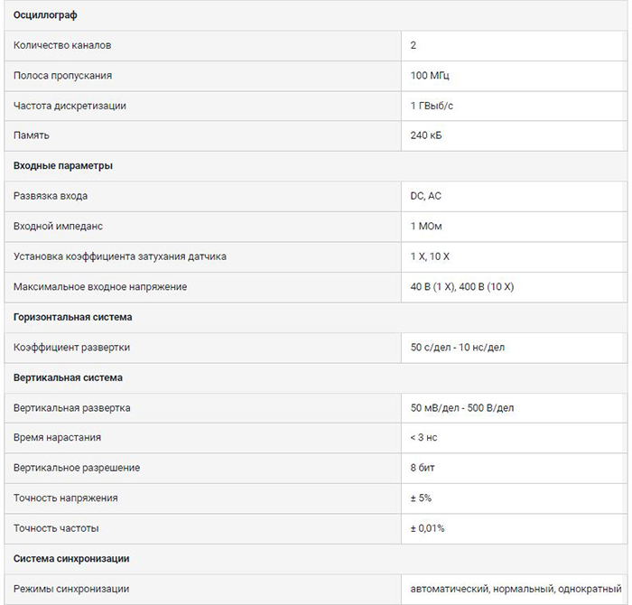Select the 'Частота дискретизации' label

click(70, 106)
